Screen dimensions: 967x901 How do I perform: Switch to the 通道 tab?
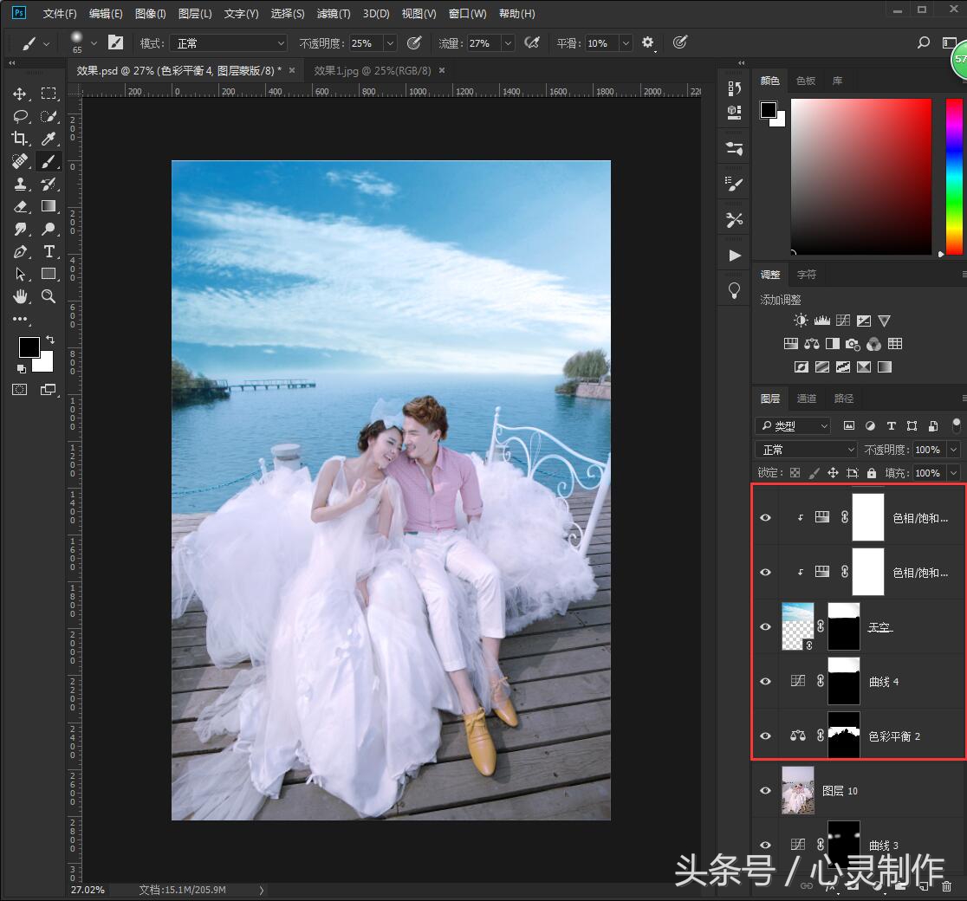coord(806,399)
